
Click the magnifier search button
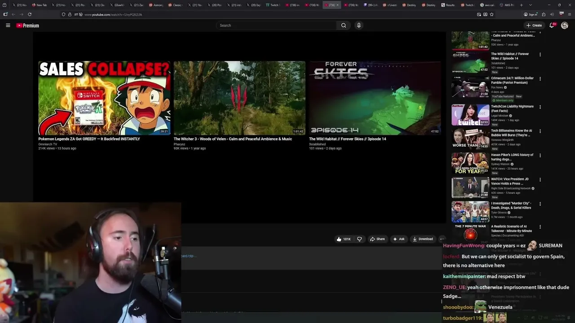click(344, 26)
